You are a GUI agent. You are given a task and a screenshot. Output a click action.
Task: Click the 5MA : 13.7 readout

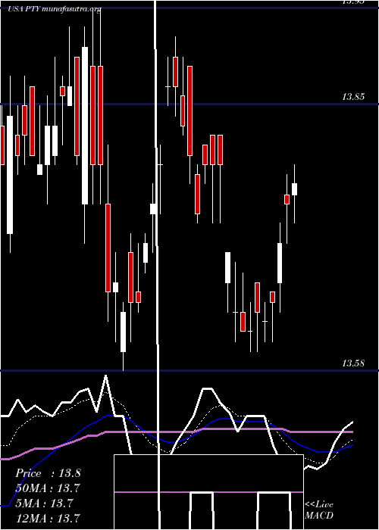click(44, 503)
